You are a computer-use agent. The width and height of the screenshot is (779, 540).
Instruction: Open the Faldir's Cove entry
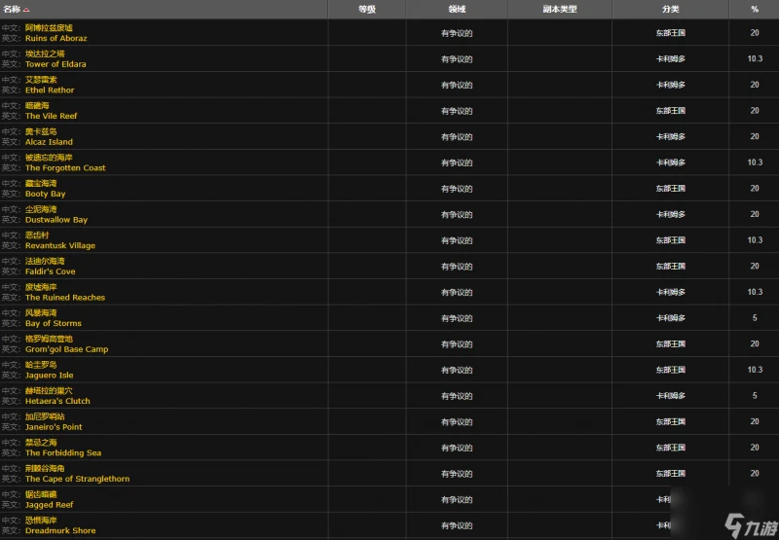click(x=50, y=271)
